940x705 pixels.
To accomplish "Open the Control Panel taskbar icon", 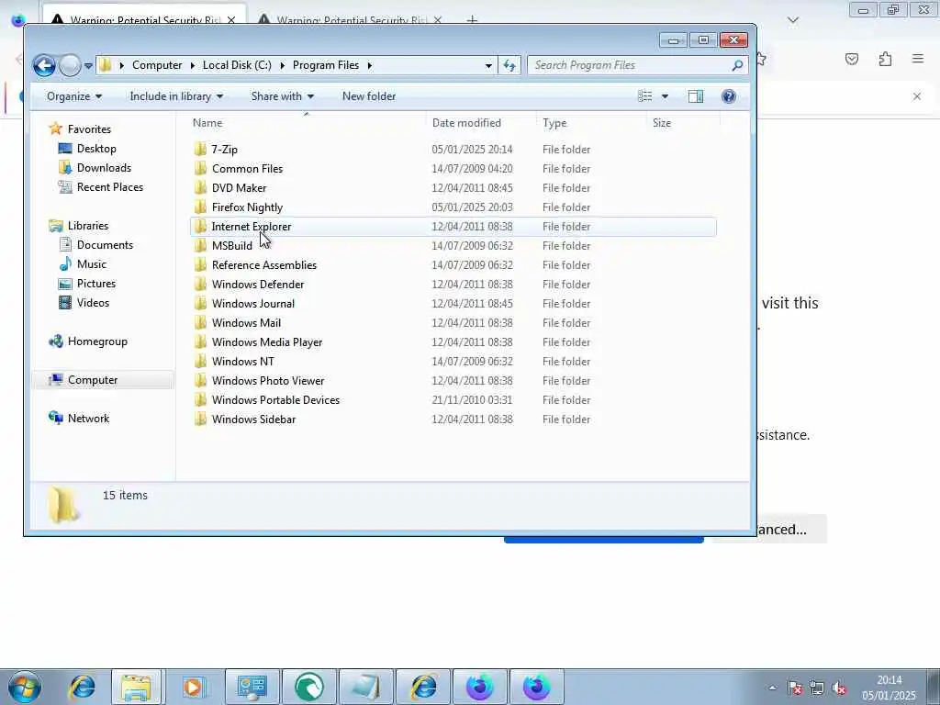I will tap(252, 687).
